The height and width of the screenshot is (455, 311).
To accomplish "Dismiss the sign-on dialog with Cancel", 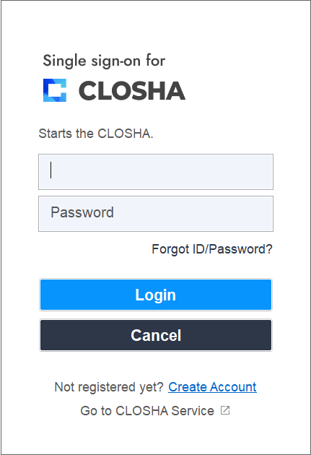I will pos(156,335).
